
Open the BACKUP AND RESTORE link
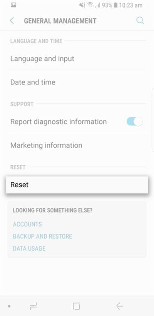[42, 236]
